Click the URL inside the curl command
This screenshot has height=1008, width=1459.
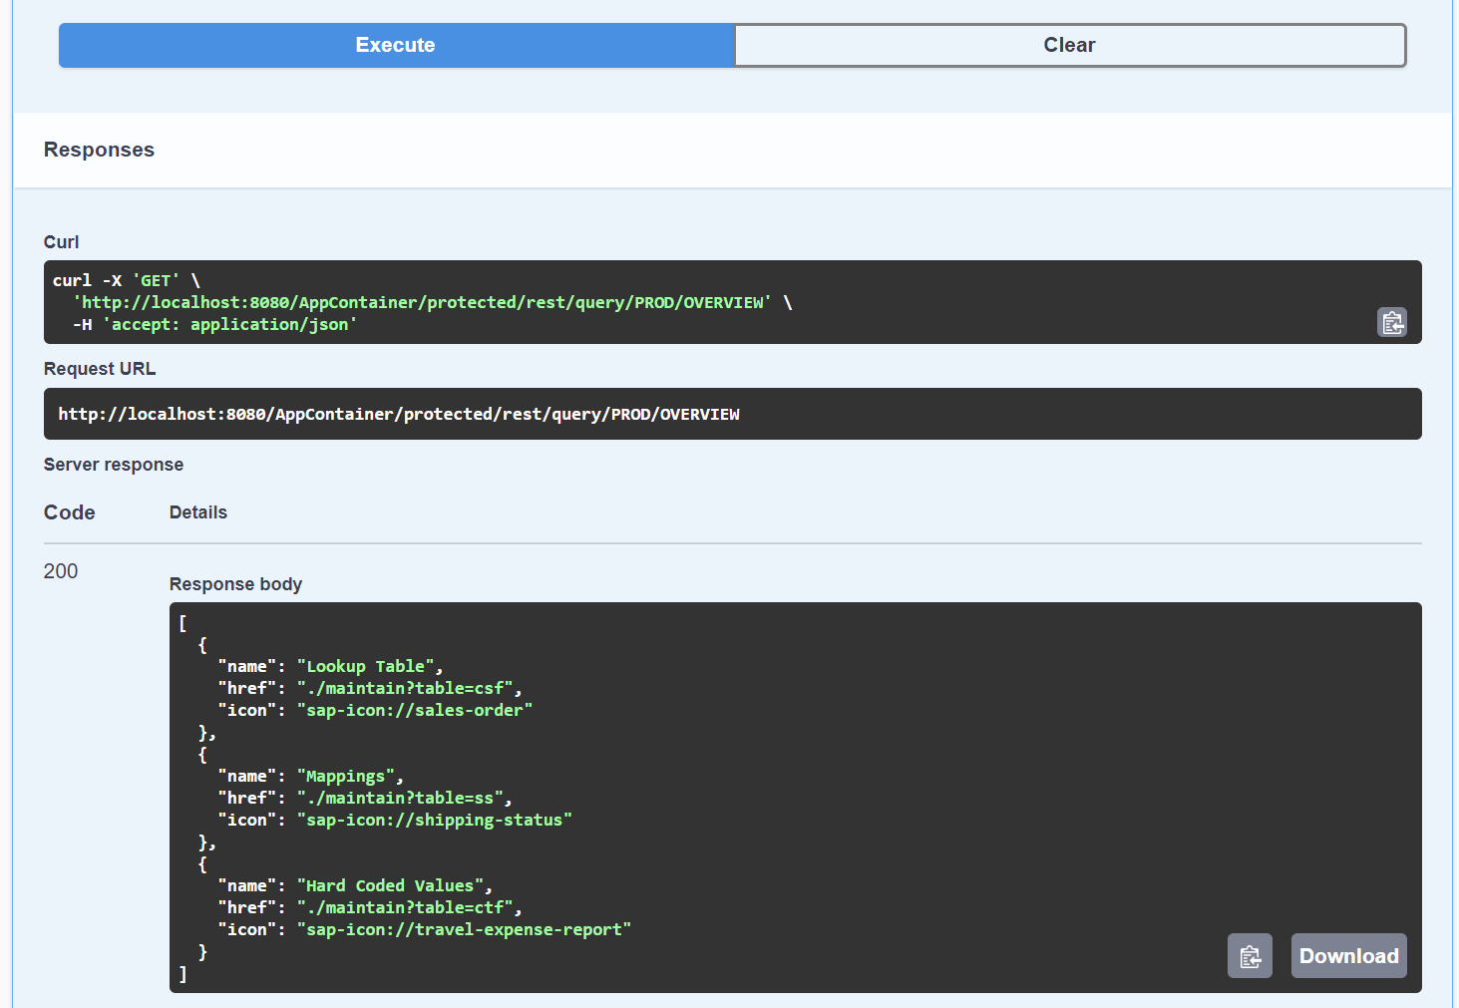pyautogui.click(x=422, y=302)
